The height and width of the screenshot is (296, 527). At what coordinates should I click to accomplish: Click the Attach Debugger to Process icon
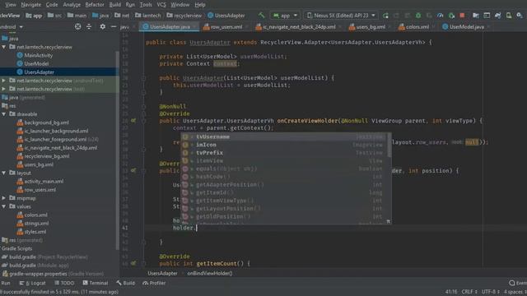point(451,16)
